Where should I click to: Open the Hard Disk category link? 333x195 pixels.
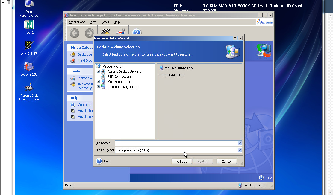(x=84, y=60)
